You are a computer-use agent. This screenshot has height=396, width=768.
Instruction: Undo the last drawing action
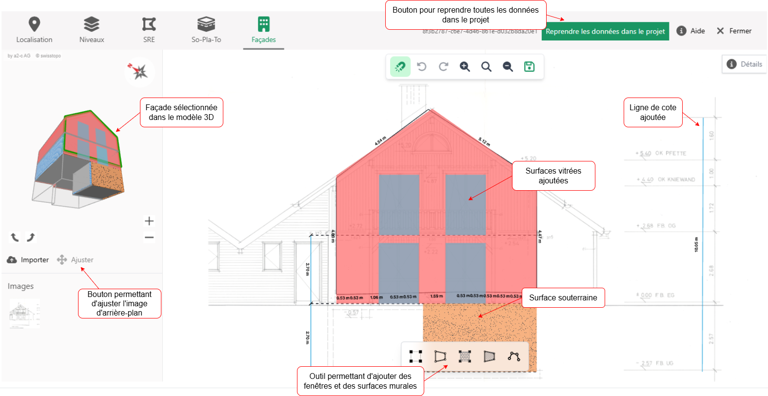coord(422,66)
